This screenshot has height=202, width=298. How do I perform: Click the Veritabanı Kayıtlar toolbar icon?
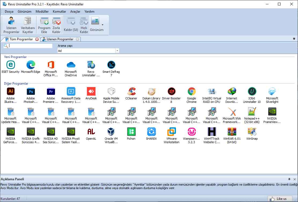28,25
